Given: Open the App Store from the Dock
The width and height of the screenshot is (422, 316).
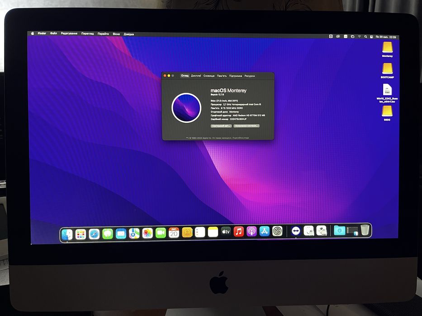Looking at the screenshot, I should [x=265, y=231].
